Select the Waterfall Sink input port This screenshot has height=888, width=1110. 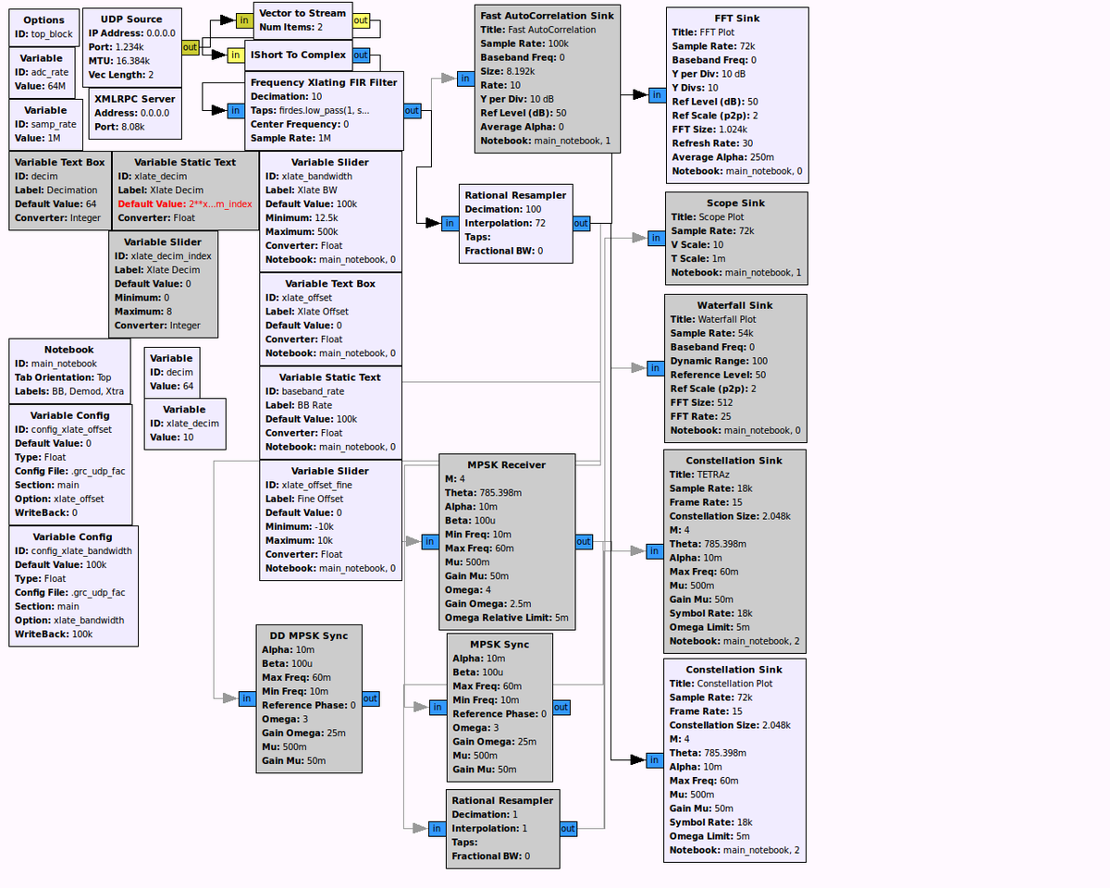(655, 368)
